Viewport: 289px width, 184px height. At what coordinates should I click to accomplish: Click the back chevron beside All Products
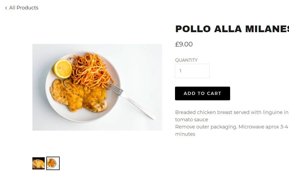[6, 8]
